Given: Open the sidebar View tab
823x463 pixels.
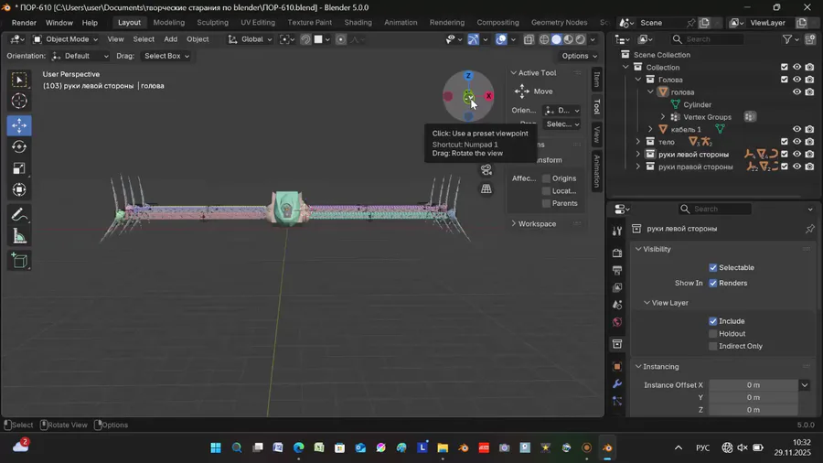Looking at the screenshot, I should 597,135.
